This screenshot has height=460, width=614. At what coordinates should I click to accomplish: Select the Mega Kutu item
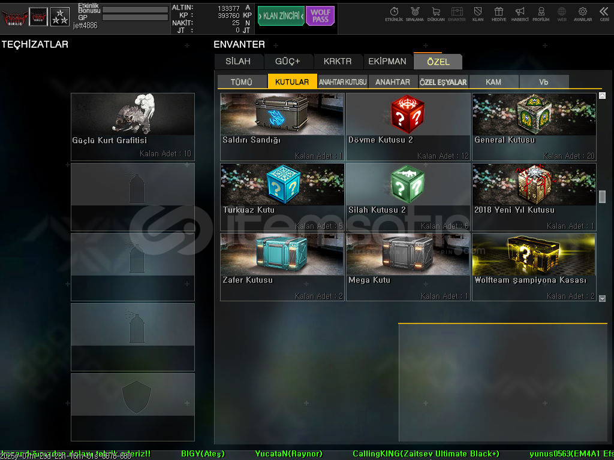[x=408, y=267]
